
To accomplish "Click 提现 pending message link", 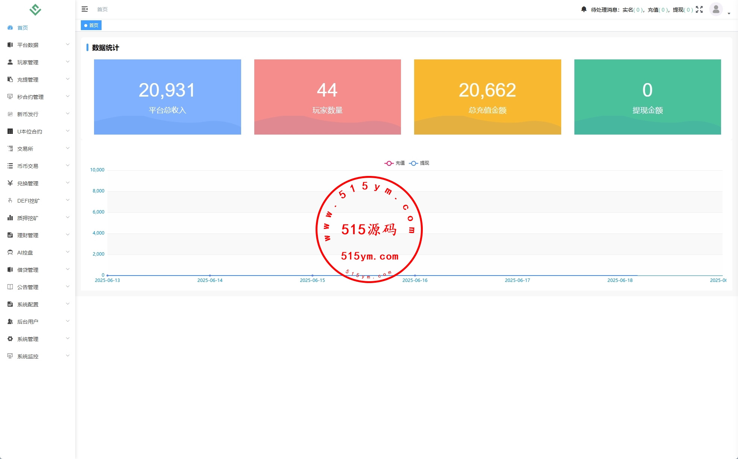I will click(683, 10).
